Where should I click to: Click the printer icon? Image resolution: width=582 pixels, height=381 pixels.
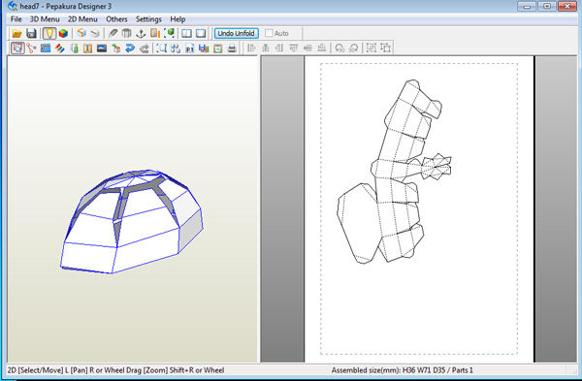point(232,48)
